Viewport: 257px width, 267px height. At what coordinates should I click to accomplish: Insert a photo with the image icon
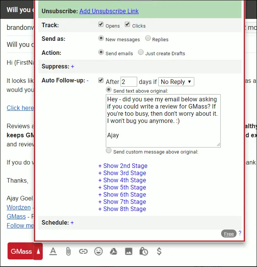pos(128,251)
